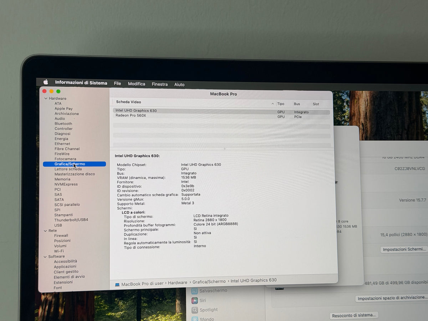428x321 pixels.
Task: Open Siri in System Settings sidebar
Action: 203,300
